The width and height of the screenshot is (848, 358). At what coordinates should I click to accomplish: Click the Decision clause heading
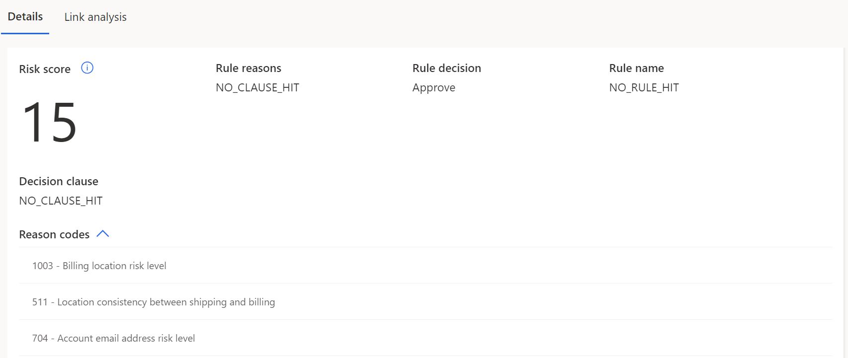coord(59,181)
